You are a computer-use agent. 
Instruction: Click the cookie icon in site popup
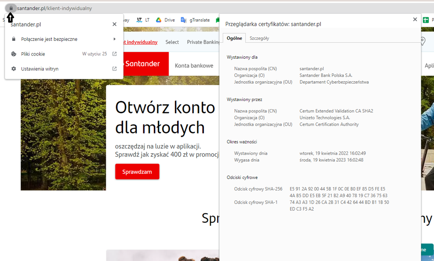14,54
